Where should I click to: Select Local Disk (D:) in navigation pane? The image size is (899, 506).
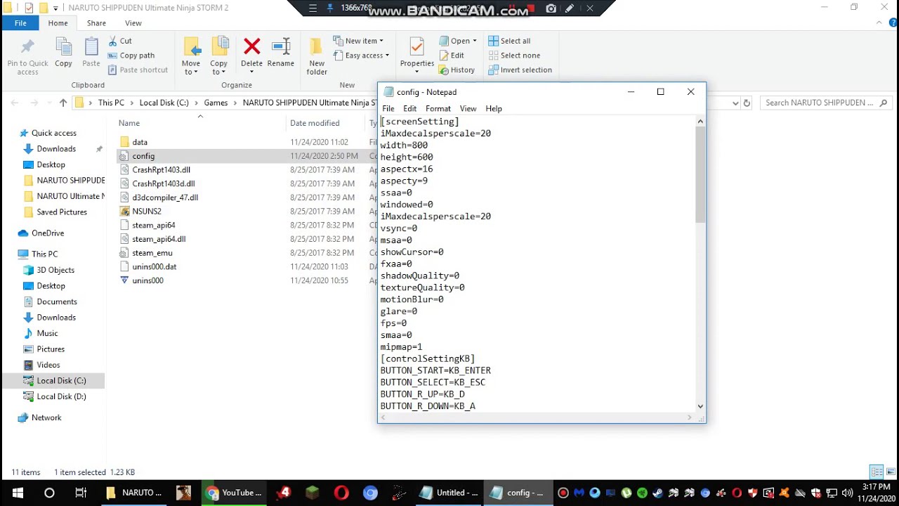pyautogui.click(x=61, y=396)
